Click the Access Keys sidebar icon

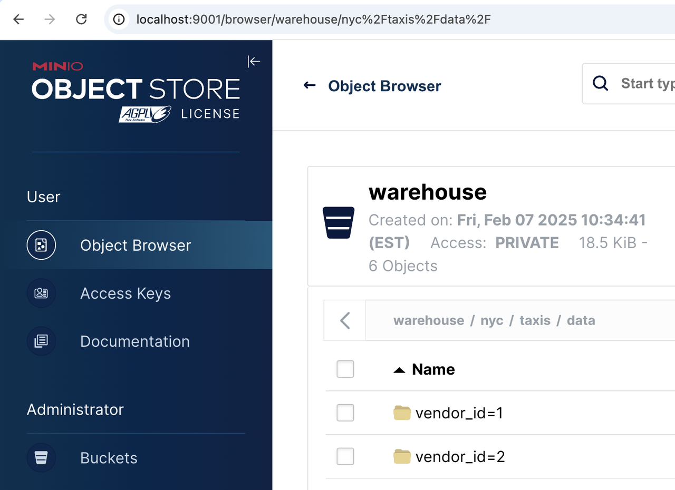pos(41,293)
